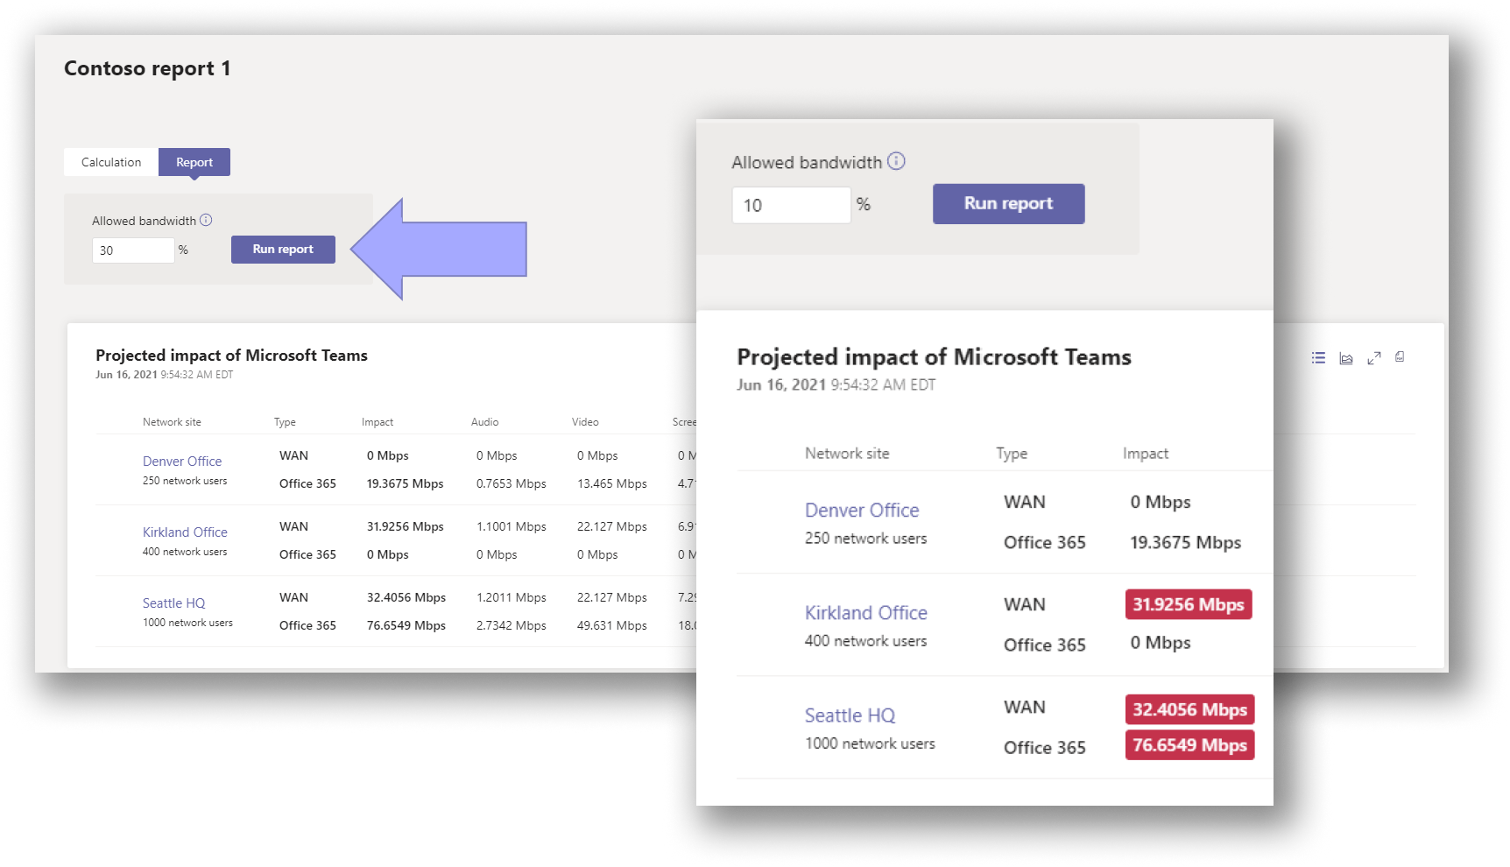Click "19.3675 Mbps" in the main report table
Image resolution: width=1510 pixels, height=867 pixels.
406,483
